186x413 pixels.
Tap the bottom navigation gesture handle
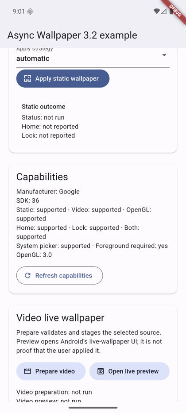[x=93, y=408]
